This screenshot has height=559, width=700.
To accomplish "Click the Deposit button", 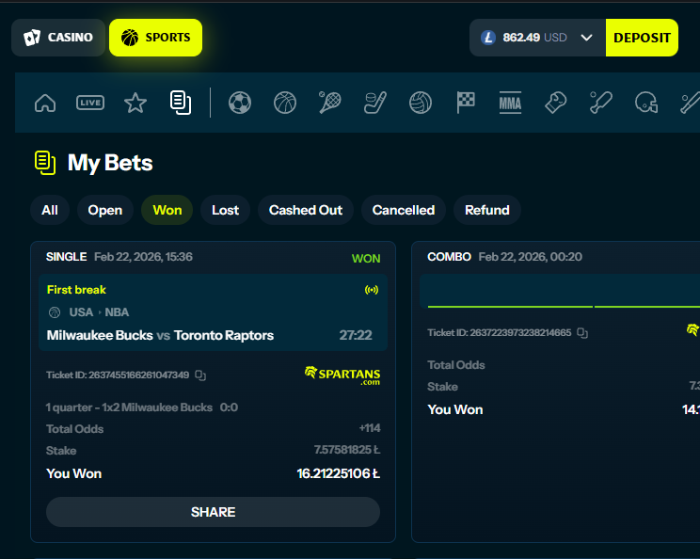I will pos(642,38).
